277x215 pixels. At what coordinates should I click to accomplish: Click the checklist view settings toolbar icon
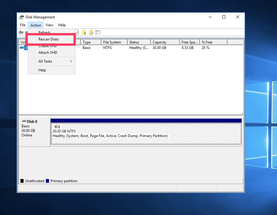[98, 32]
